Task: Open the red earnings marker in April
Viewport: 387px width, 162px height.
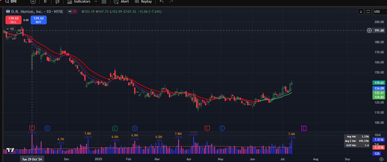Action: tap(207, 128)
